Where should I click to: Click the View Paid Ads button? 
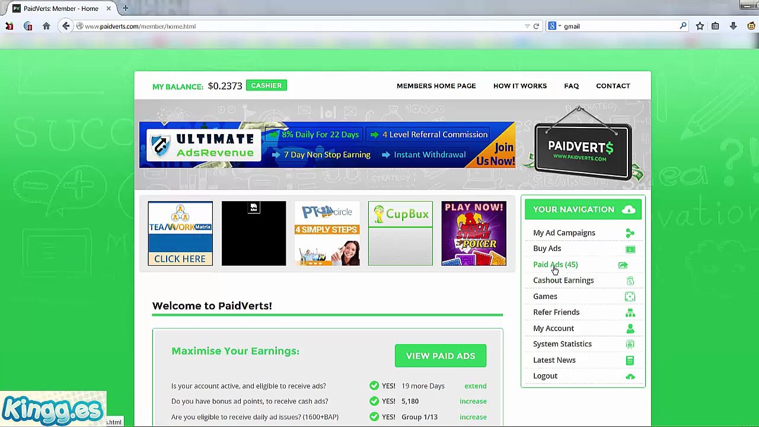441,356
